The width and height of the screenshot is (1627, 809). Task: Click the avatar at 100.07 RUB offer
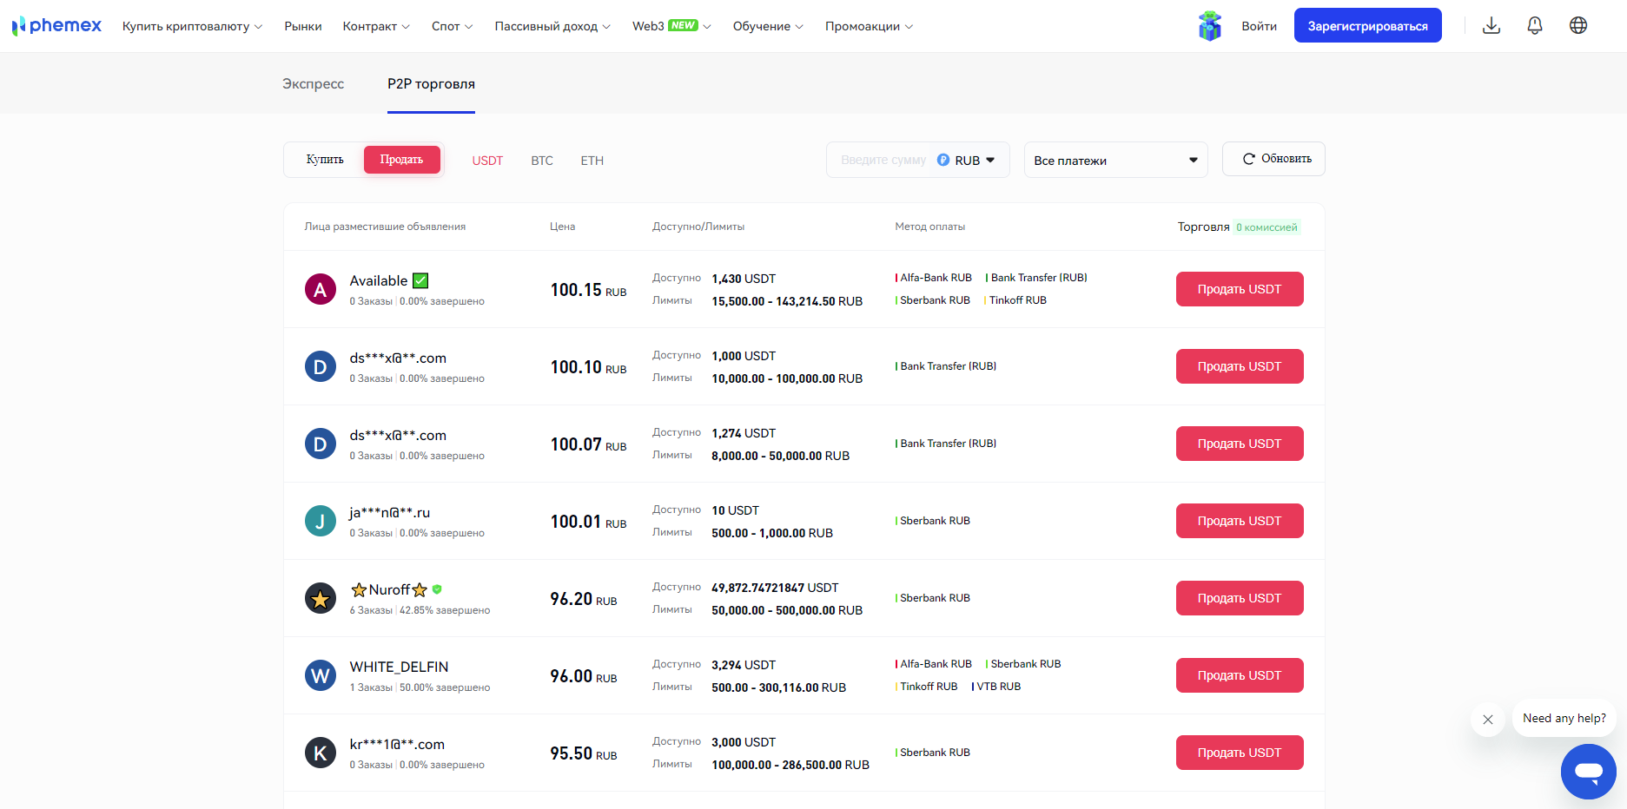tap(321, 444)
